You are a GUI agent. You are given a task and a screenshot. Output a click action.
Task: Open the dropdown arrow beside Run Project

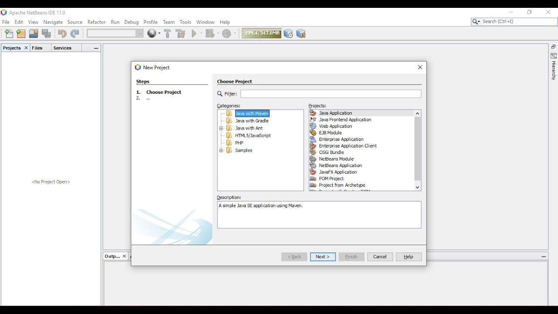click(x=201, y=34)
